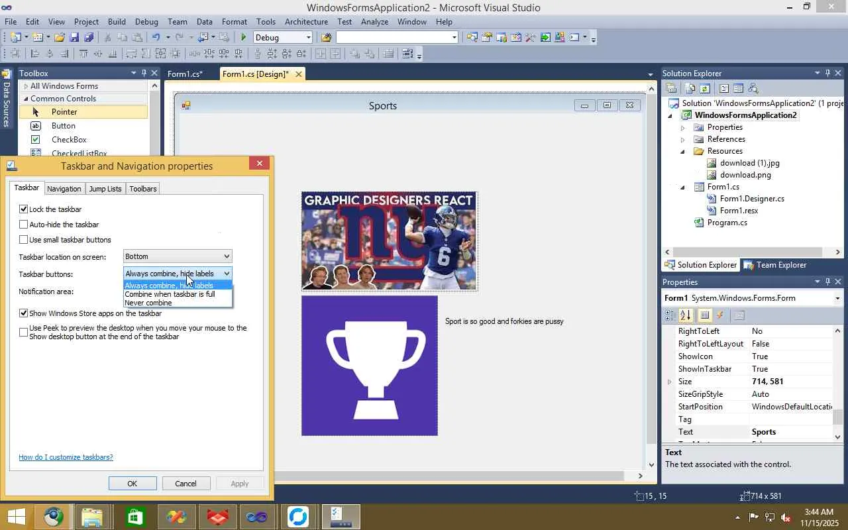
Task: Click the Windows Start button on taskbar
Action: click(16, 517)
